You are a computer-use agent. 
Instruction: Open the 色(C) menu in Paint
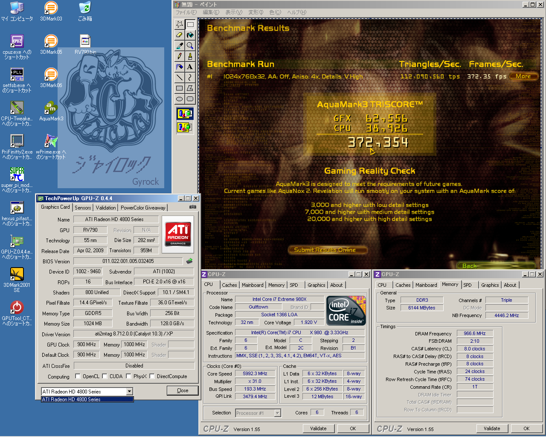(x=275, y=12)
